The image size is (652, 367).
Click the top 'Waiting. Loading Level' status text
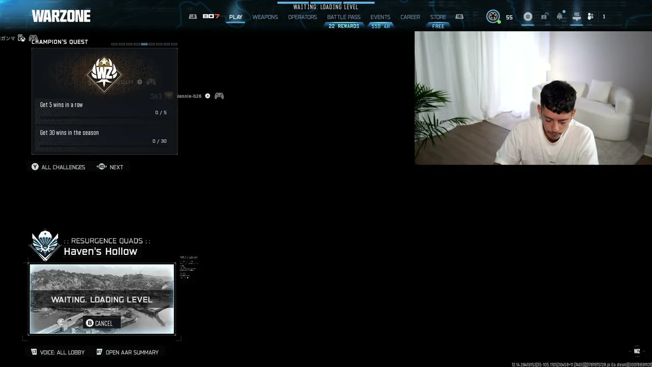(x=325, y=7)
